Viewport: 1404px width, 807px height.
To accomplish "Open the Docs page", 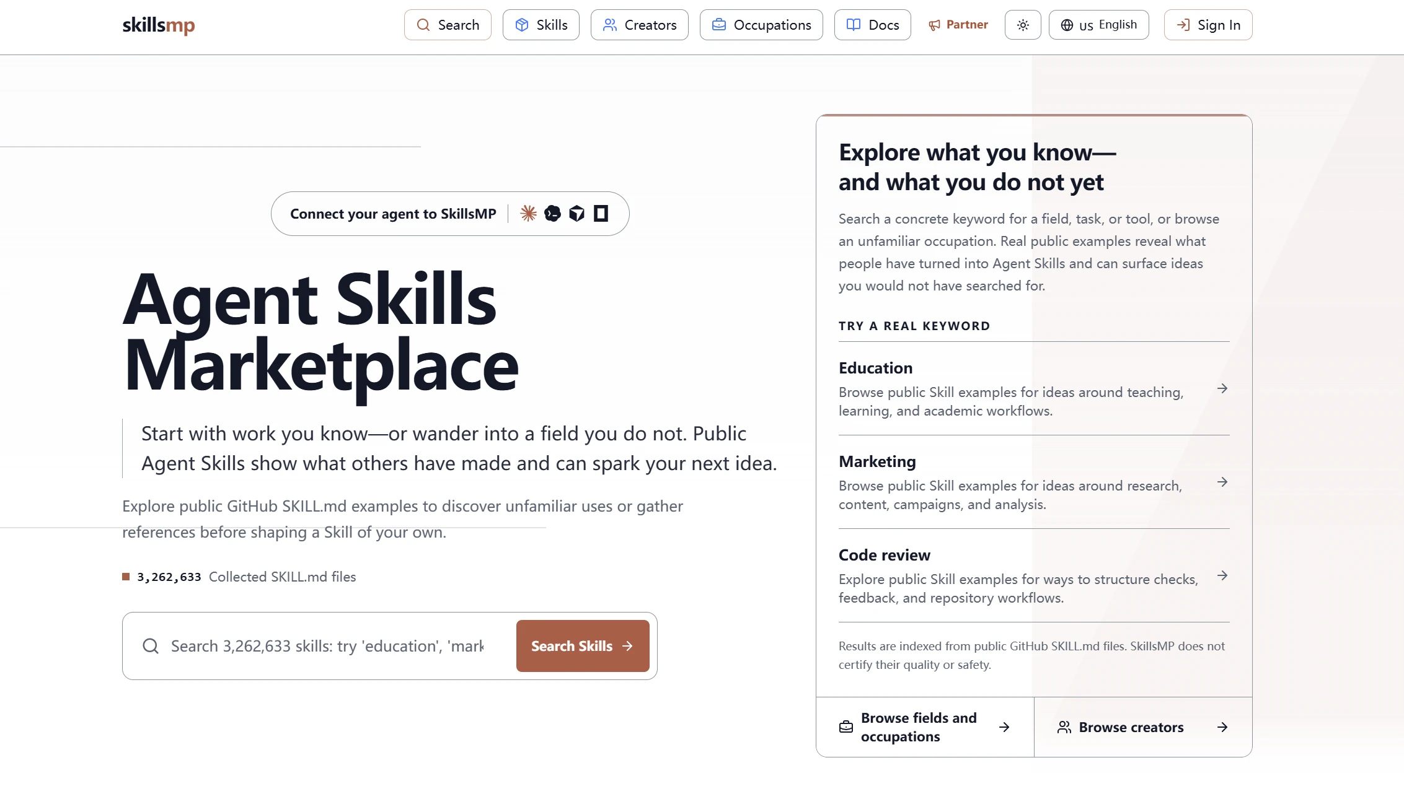I will [872, 25].
